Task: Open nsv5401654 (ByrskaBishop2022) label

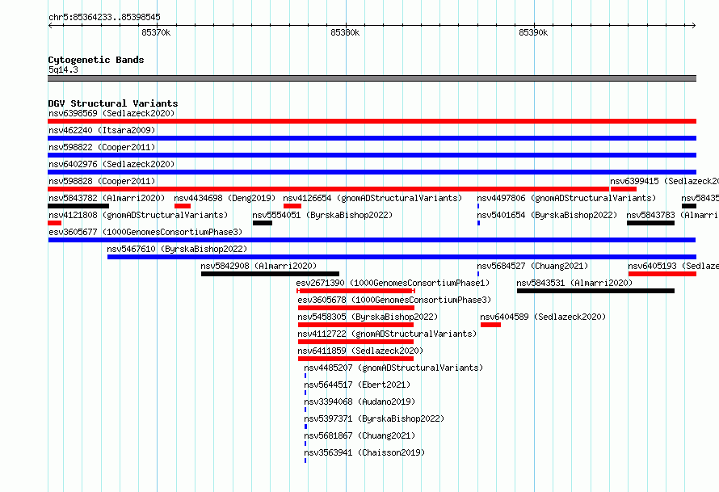Action: (x=547, y=215)
